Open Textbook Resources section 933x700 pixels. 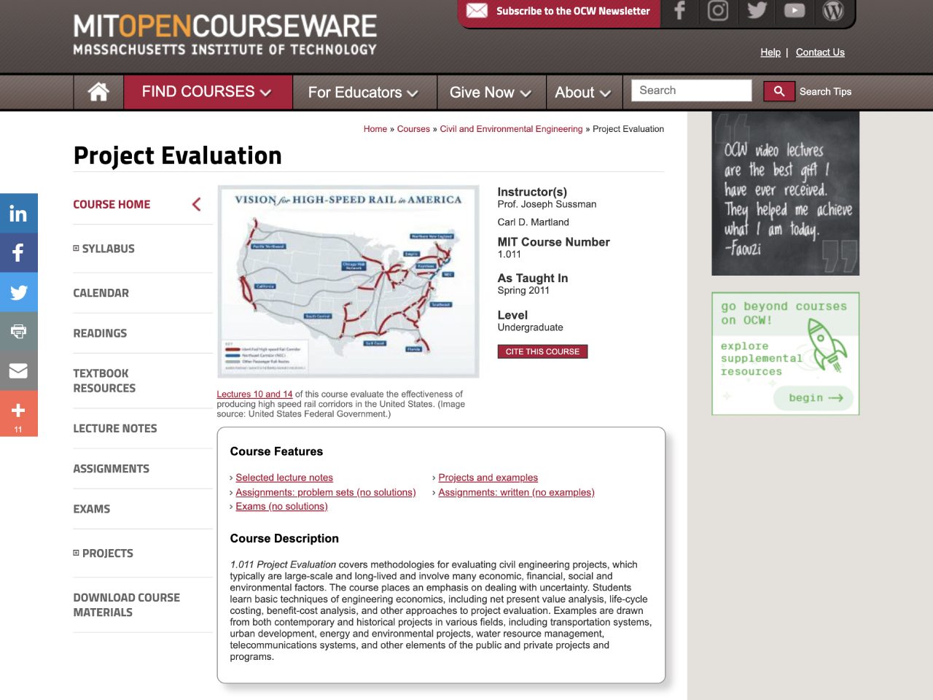coord(104,381)
